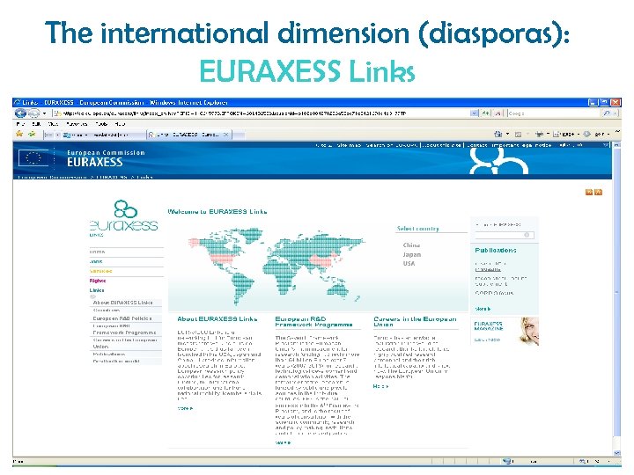Viewport: 634px width, 475px height.
Task: Select European R&D Framework Programme submenu item
Action: click(x=124, y=329)
